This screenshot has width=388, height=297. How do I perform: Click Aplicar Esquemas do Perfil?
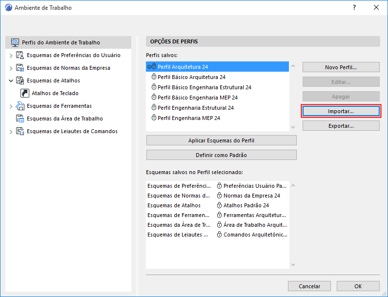click(x=221, y=140)
